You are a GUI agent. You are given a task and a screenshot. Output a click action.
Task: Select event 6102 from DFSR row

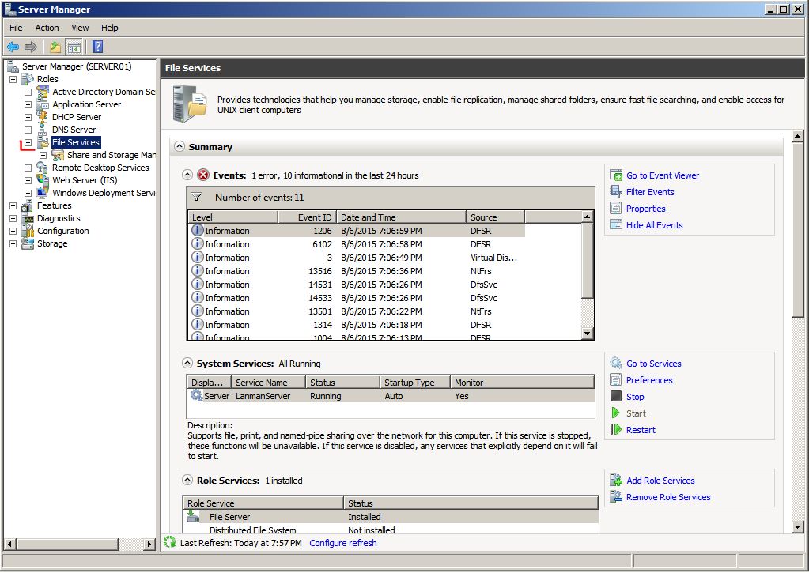pos(357,244)
